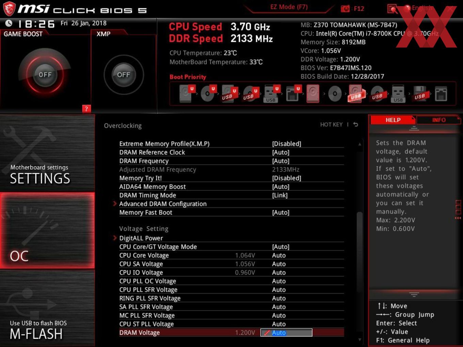Open the OC overclocking section
Viewport: 463px width, 347px height.
pos(47,231)
